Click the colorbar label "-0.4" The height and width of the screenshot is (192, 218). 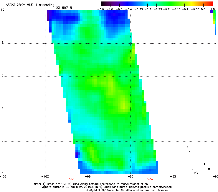pos(129,9)
